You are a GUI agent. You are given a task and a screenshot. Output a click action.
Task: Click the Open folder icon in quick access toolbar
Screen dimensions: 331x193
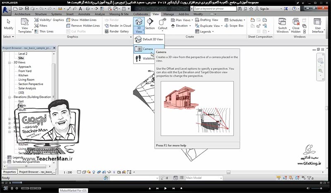[21, 9]
